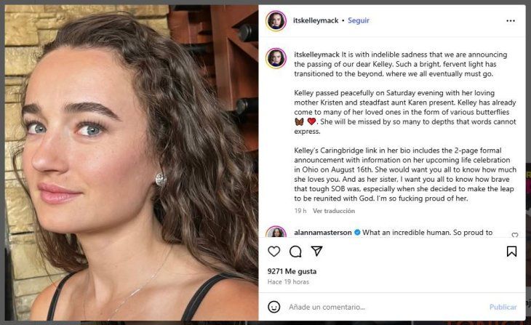Open the emoji picker smiley icon
531x325 pixels.
click(274, 307)
